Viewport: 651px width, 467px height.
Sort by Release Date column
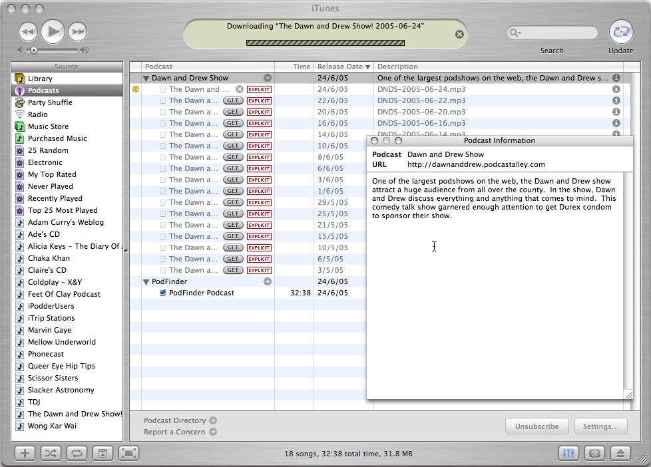point(342,67)
